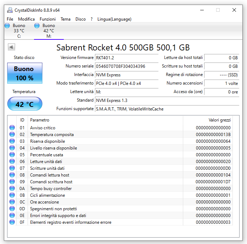This screenshot has width=247, height=244.
Task: Click raw value 0000000000104
Action: click(x=213, y=175)
